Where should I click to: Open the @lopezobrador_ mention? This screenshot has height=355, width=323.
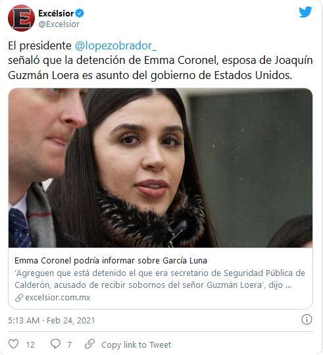[x=116, y=45]
